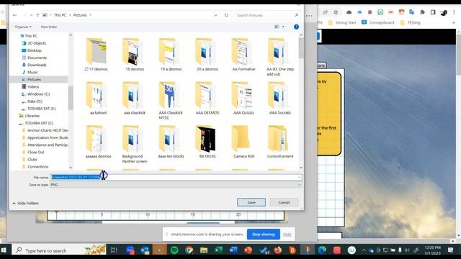Open the File name history dropdown arrow
Image resolution: width=461 pixels, height=259 pixels.
[x=300, y=177]
